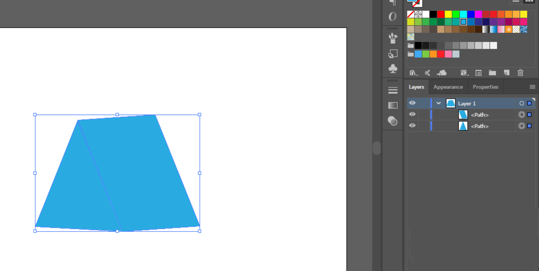
Task: Choose the pure red swatch
Action: pos(441,15)
